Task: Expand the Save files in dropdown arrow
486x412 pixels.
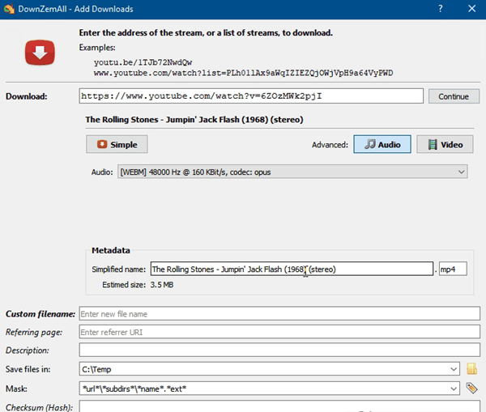Action: [455, 369]
